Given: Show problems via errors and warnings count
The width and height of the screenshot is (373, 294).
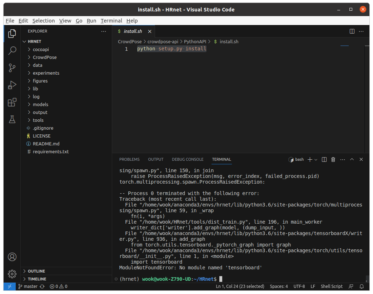Looking at the screenshot, I should coord(59,286).
